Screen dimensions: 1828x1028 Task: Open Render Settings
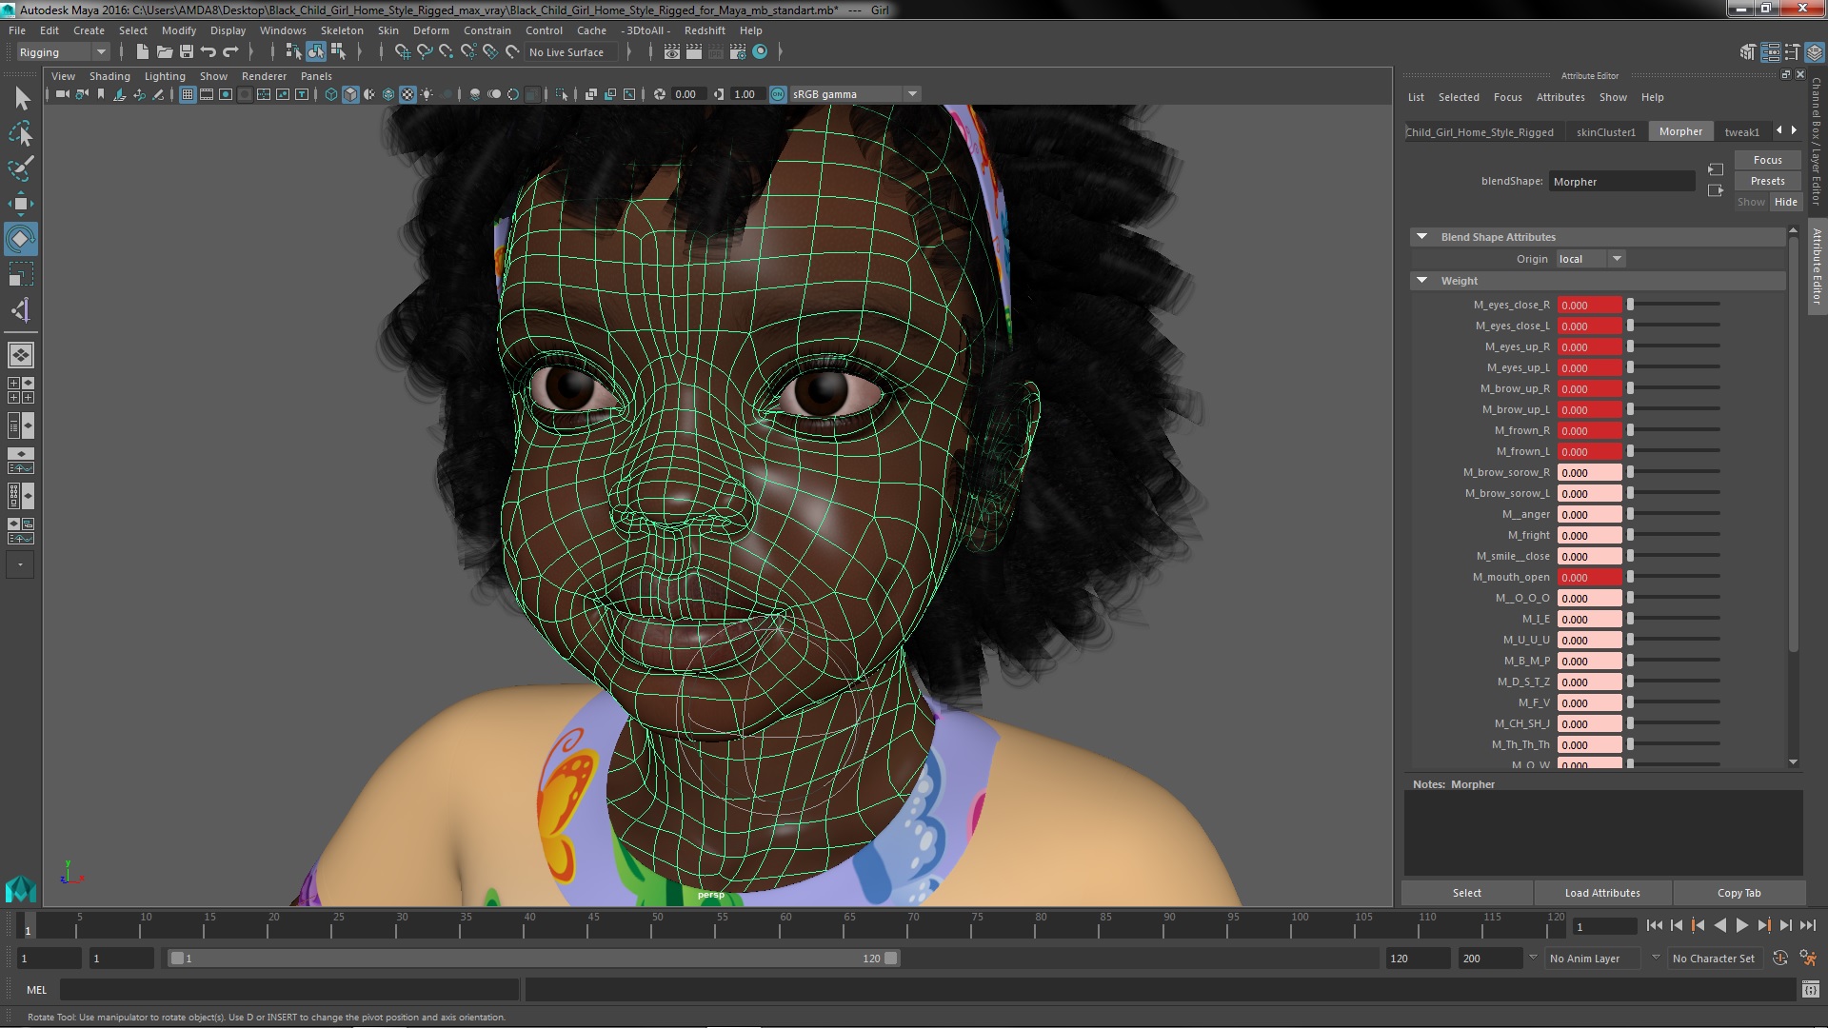[738, 52]
